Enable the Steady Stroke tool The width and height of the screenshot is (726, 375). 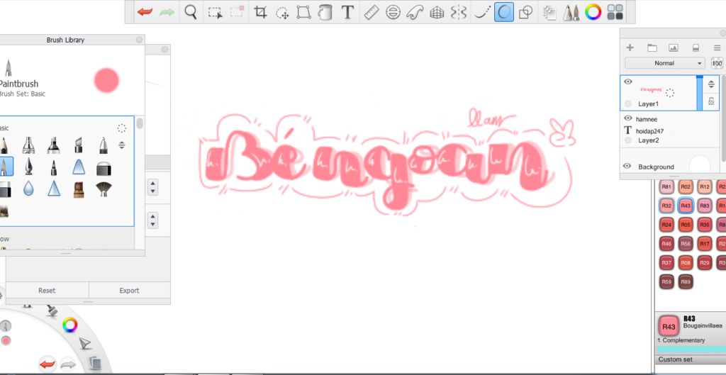click(482, 13)
